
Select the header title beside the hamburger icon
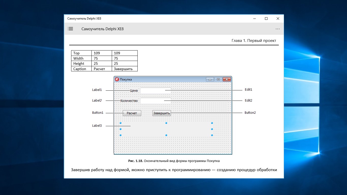103,29
